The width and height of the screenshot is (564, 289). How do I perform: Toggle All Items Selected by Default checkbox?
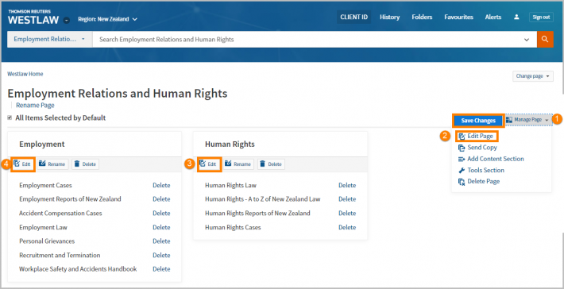10,118
